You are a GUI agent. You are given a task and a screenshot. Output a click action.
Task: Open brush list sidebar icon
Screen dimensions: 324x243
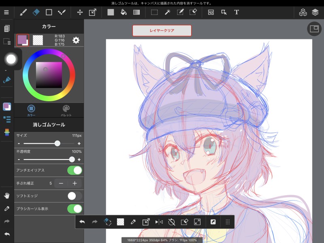7,119
